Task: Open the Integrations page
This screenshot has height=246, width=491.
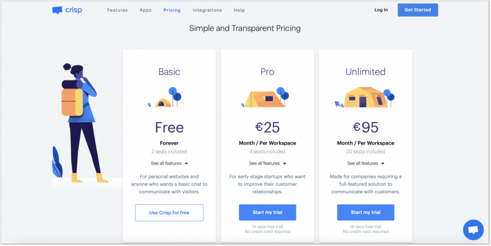Action: click(207, 10)
